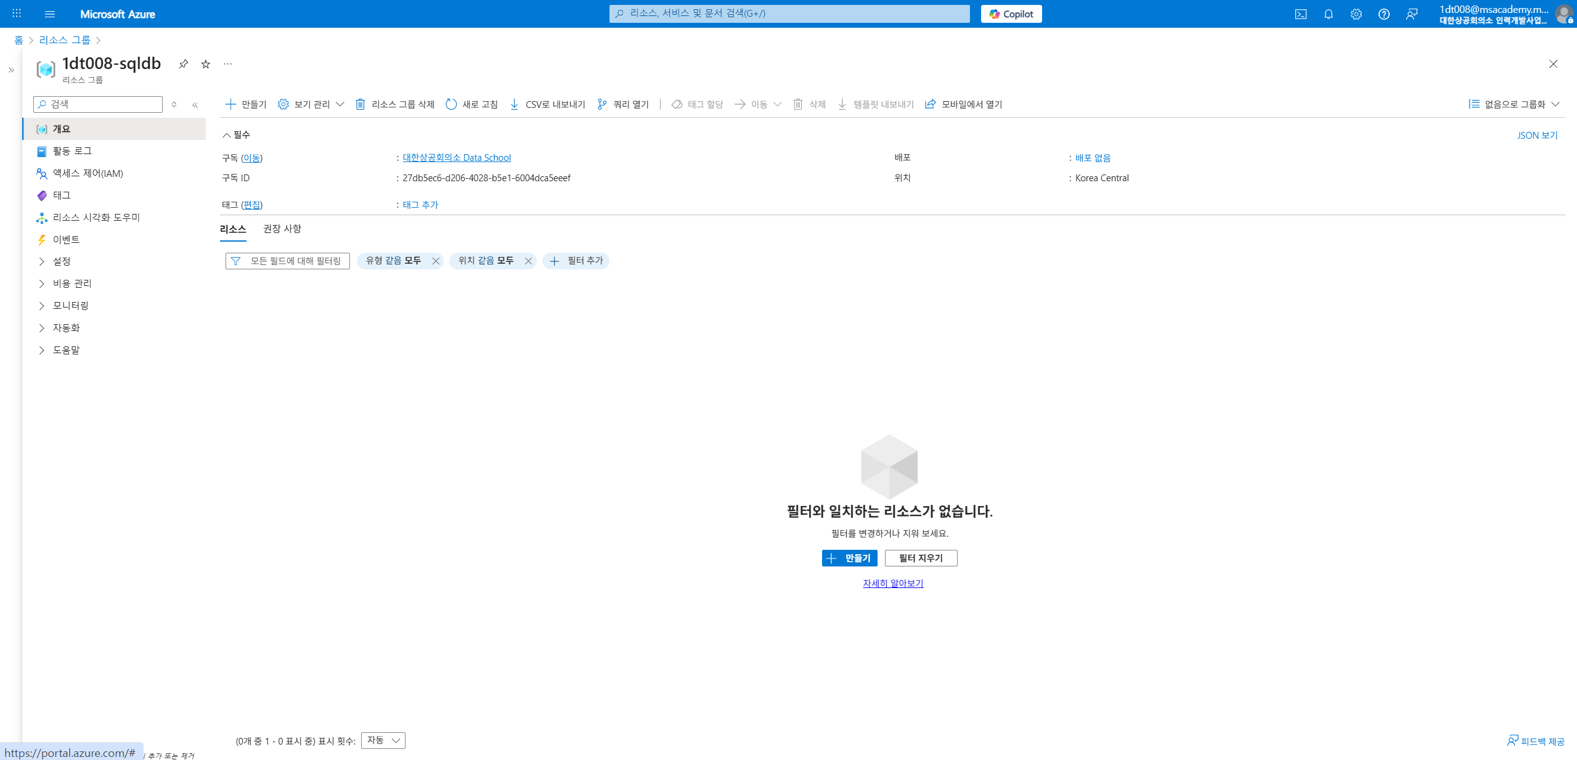Remove the 유형 같음 모두 filter
Viewport: 1577px width, 760px height.
(436, 261)
